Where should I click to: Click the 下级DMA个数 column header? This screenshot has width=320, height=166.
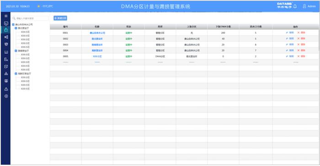click(x=223, y=27)
